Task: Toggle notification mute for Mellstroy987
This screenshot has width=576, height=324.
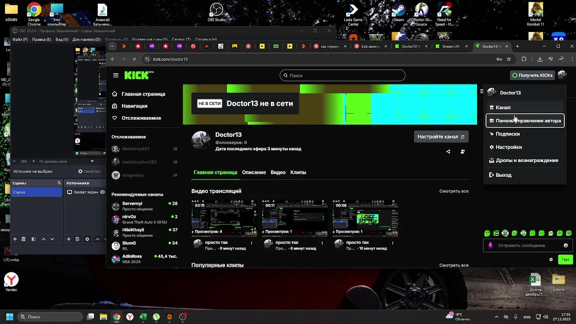Action: coord(175,149)
